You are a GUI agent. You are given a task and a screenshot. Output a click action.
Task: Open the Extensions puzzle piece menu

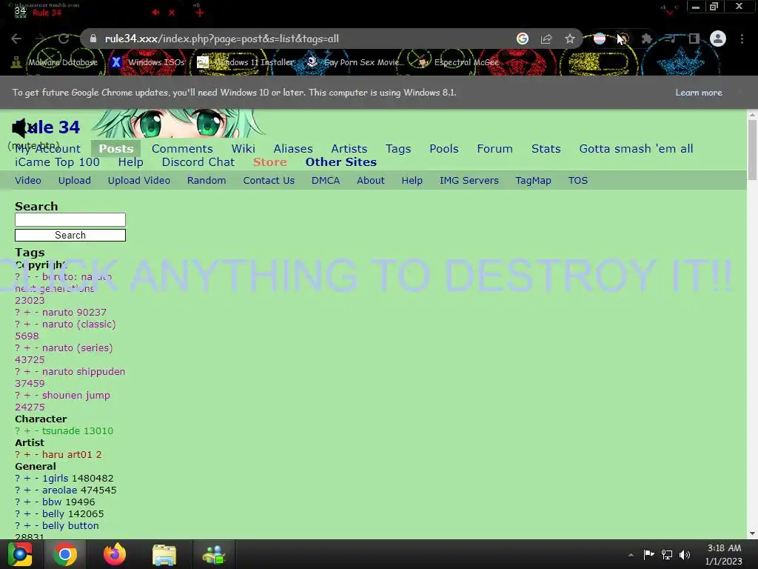646,39
